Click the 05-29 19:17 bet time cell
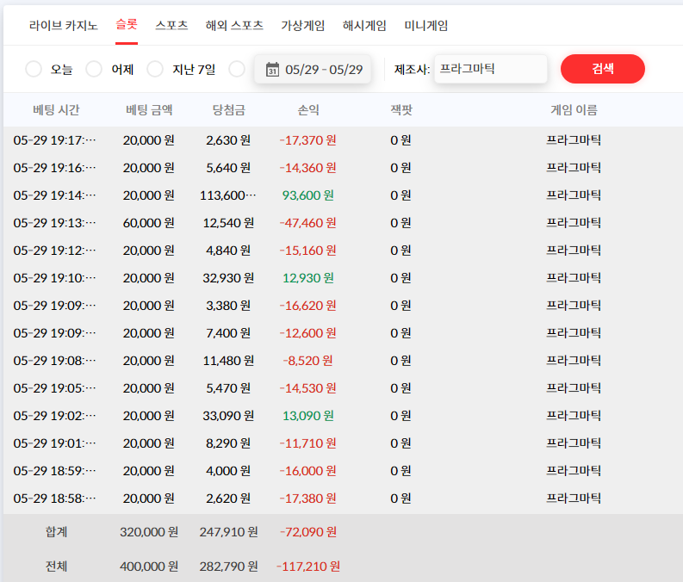Image resolution: width=683 pixels, height=582 pixels. [55, 140]
